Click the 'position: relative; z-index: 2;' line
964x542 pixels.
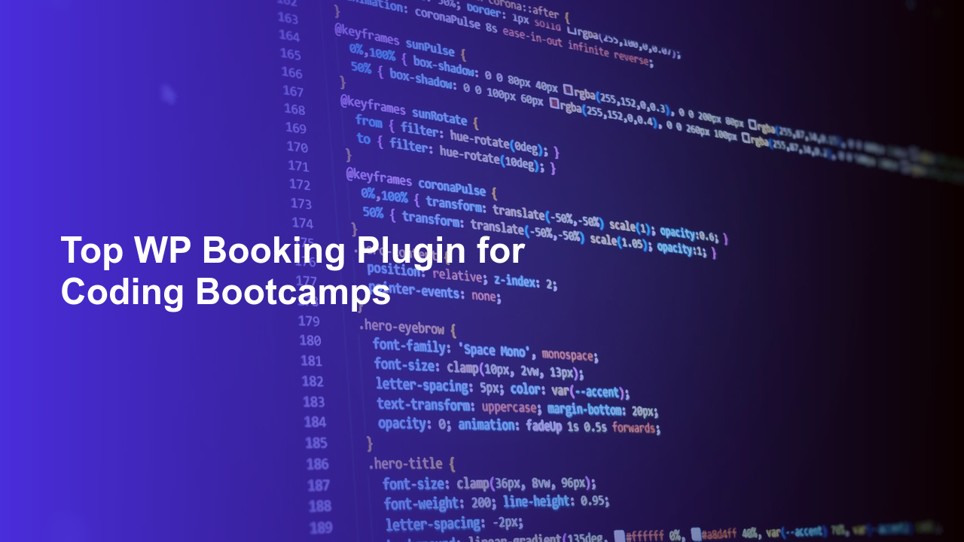tap(462, 276)
